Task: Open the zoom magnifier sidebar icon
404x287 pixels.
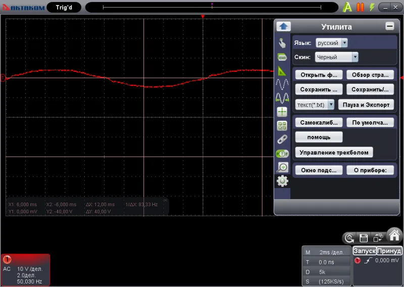Action: click(282, 167)
